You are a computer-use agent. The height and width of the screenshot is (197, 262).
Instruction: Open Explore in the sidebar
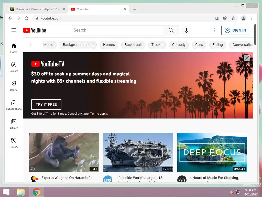(x=14, y=67)
